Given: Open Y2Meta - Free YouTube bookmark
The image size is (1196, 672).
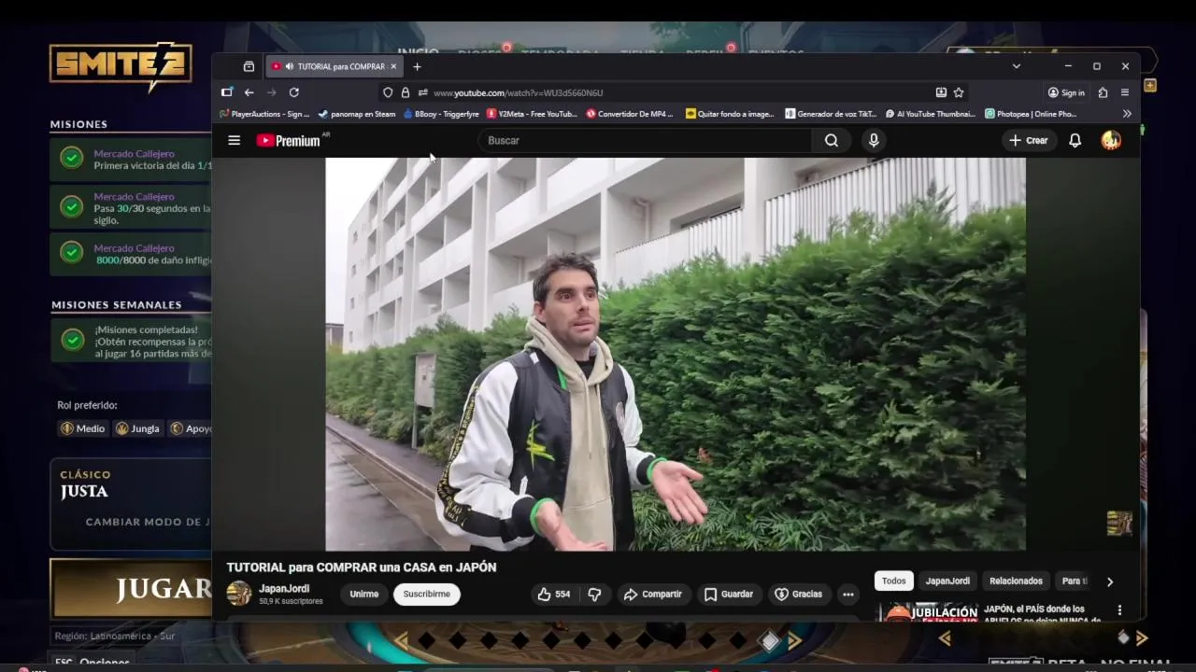Looking at the screenshot, I should pyautogui.click(x=532, y=114).
